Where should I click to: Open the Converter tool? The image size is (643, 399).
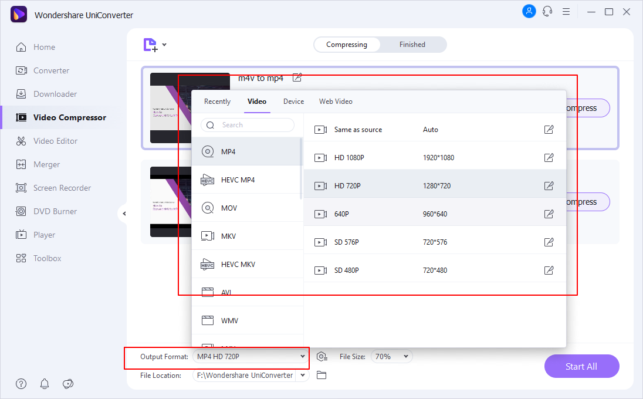pos(42,70)
